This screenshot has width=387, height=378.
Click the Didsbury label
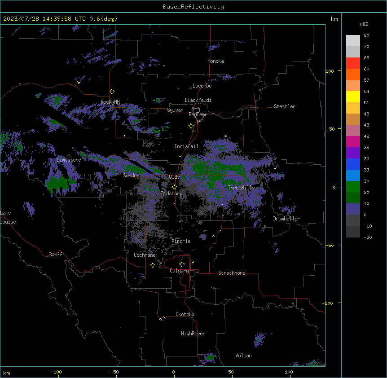pyautogui.click(x=172, y=193)
